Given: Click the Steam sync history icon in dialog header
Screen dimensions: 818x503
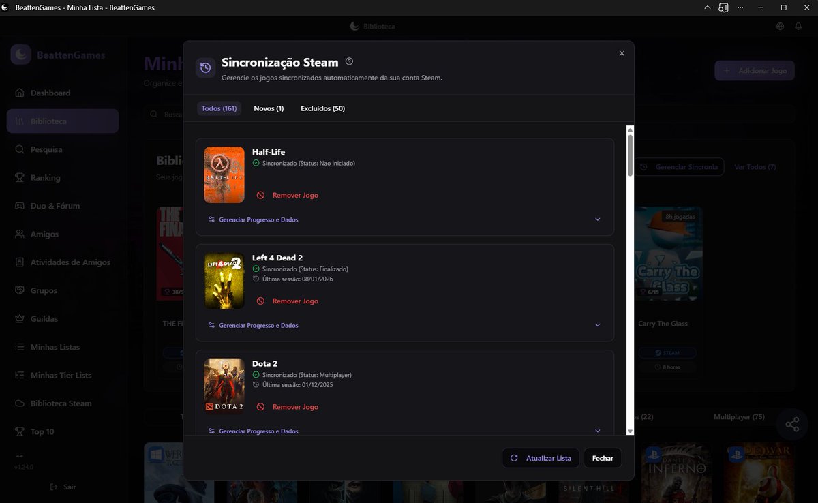Looking at the screenshot, I should click(x=206, y=68).
